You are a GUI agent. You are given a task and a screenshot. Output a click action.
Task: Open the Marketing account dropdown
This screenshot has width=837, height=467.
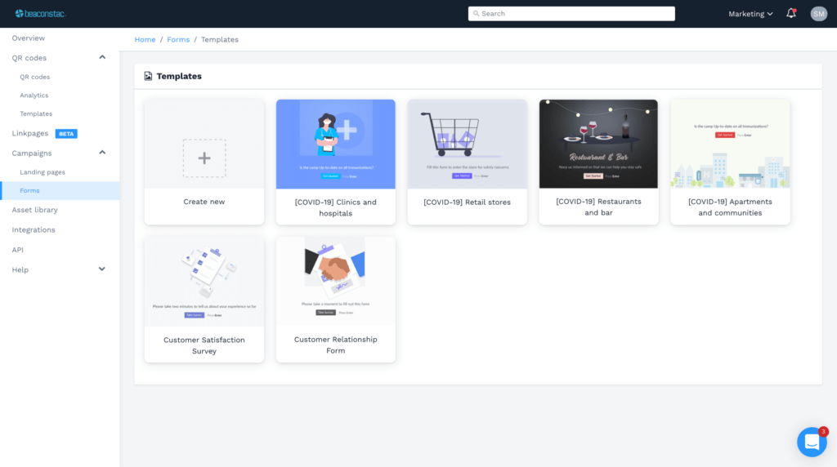[750, 14]
